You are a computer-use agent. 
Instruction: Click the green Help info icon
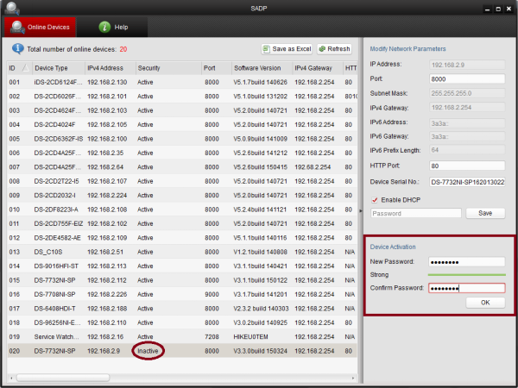pyautogui.click(x=104, y=28)
